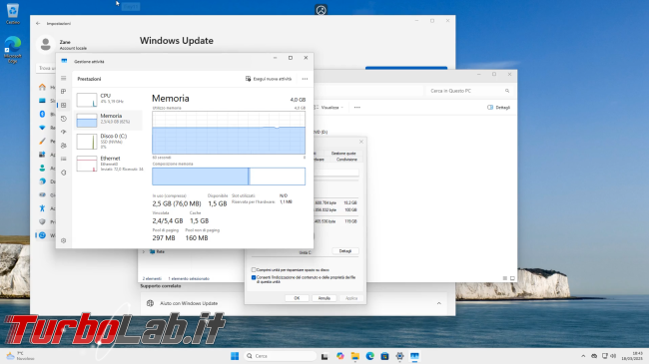
Task: Open Zane account profile in Settings
Action: (x=62, y=44)
